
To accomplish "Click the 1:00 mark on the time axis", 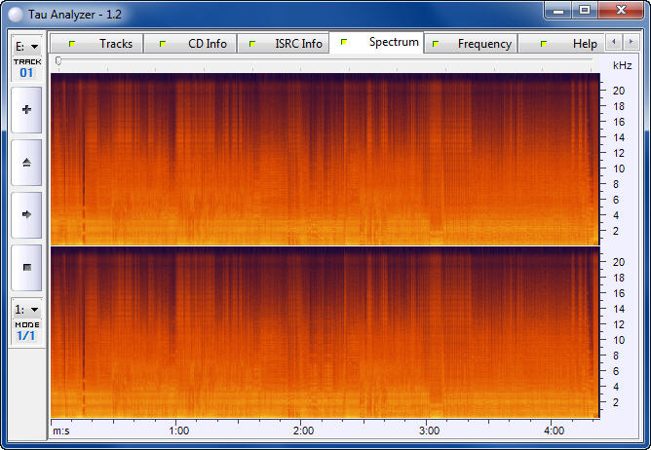I will [178, 430].
